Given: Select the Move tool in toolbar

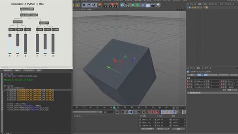Looking at the screenshot, I should point(78,5).
